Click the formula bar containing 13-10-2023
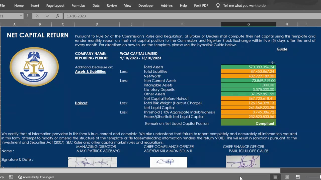This screenshot has height=180, width=321. [x=192, y=16]
